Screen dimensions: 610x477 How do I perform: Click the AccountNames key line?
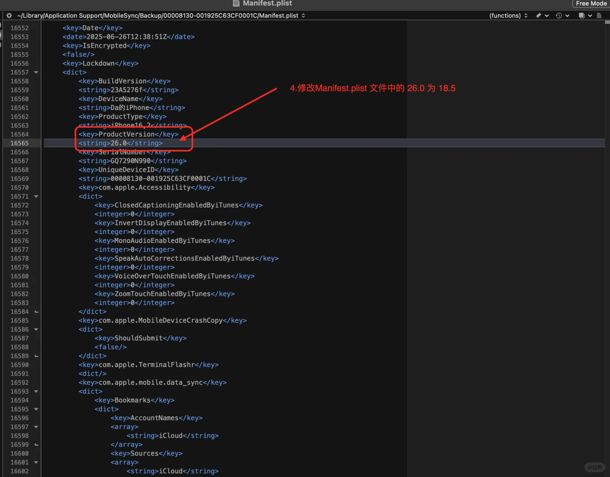[x=156, y=418]
